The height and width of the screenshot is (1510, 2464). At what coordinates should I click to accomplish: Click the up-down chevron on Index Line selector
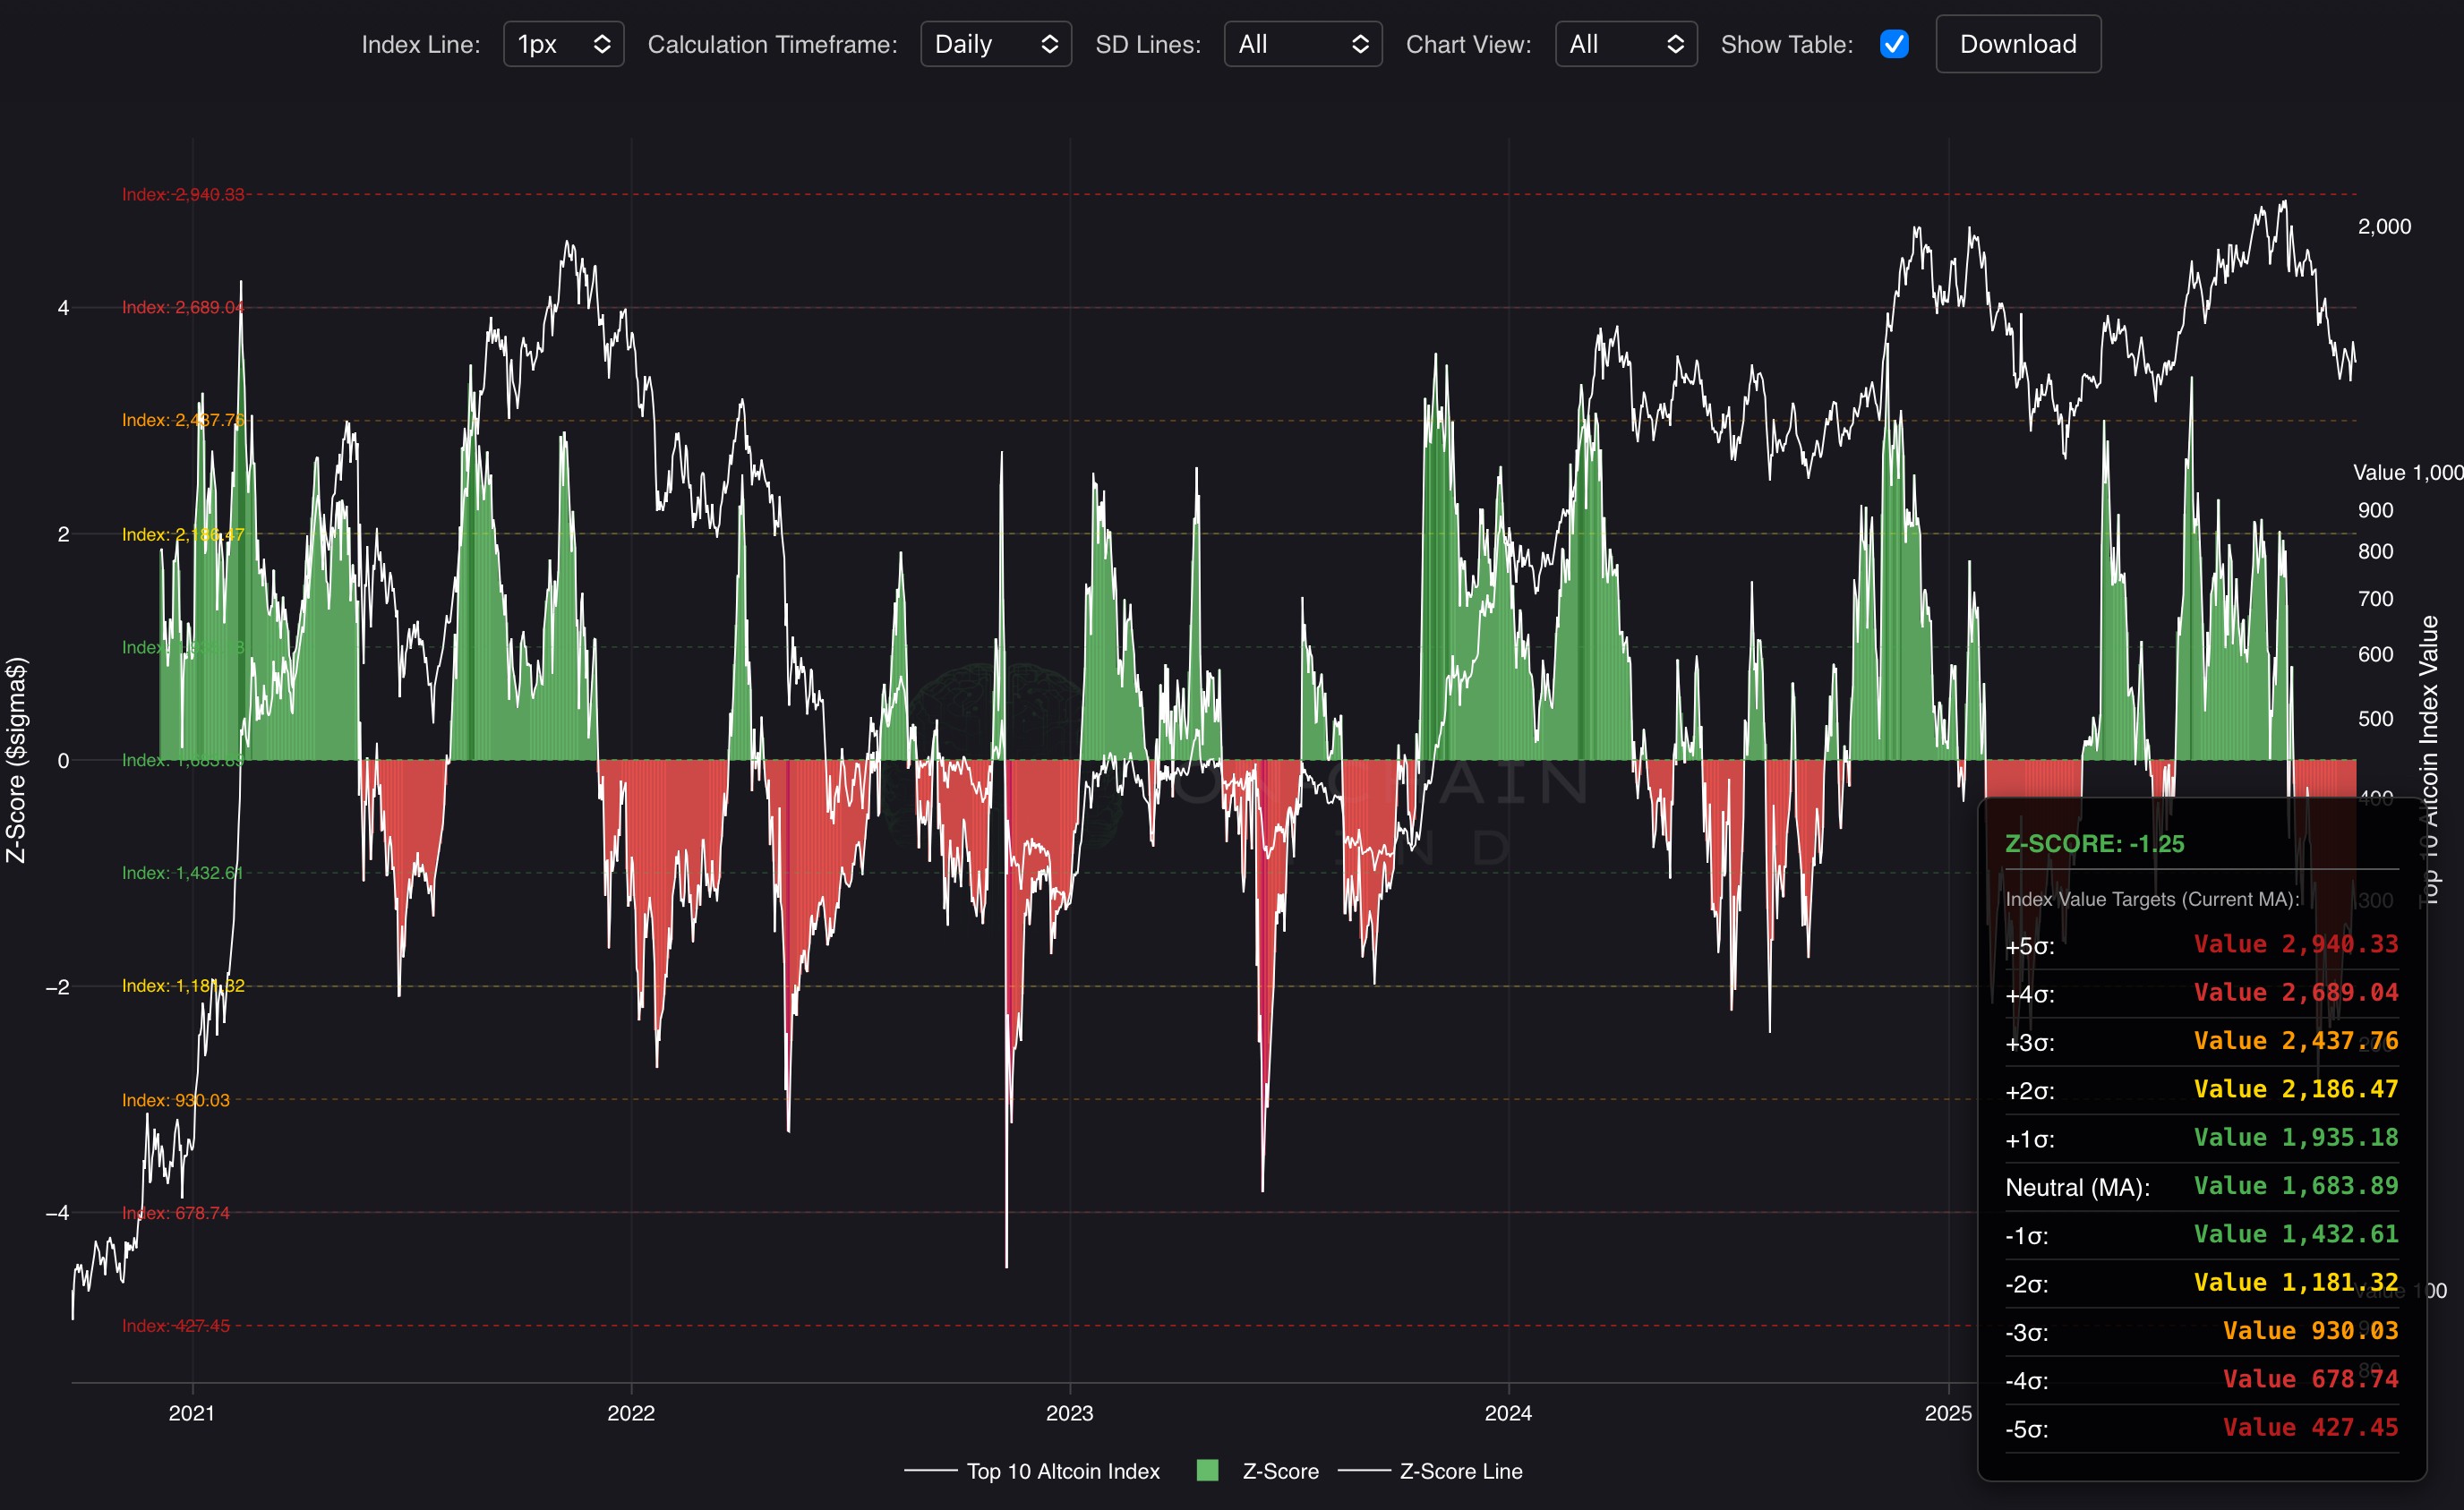(x=601, y=44)
